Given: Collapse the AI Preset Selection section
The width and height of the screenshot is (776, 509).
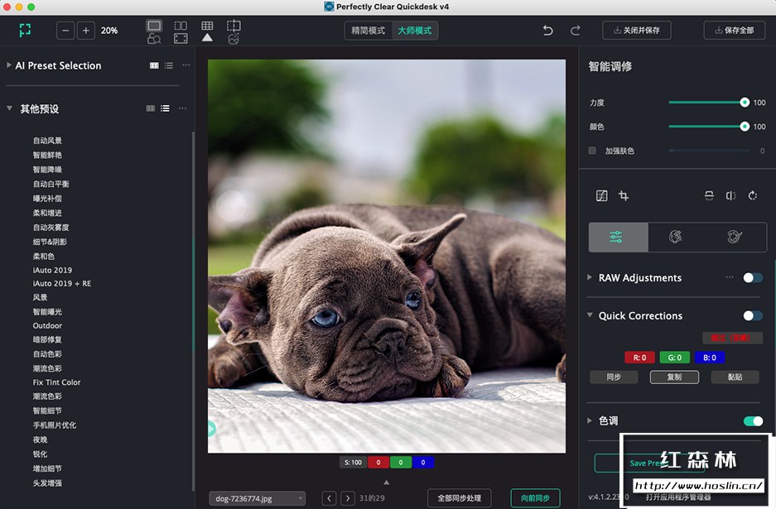Looking at the screenshot, I should 7,65.
